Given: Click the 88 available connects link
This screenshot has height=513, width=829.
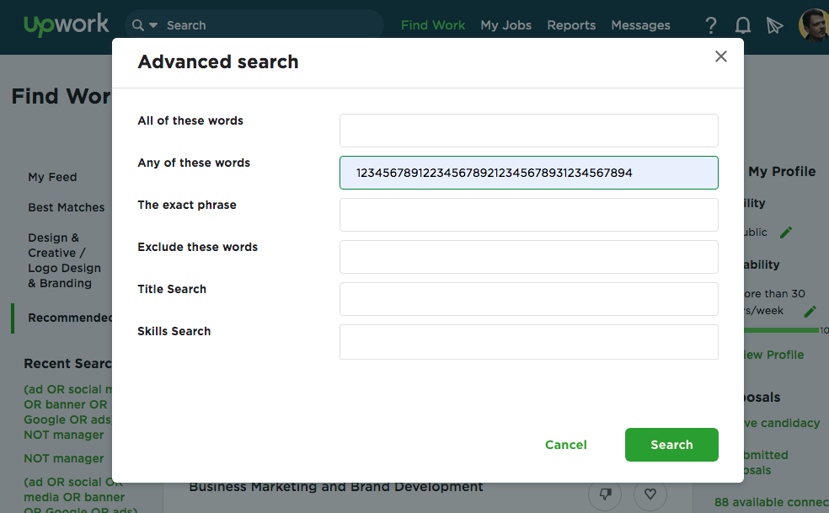Looking at the screenshot, I should click(772, 502).
